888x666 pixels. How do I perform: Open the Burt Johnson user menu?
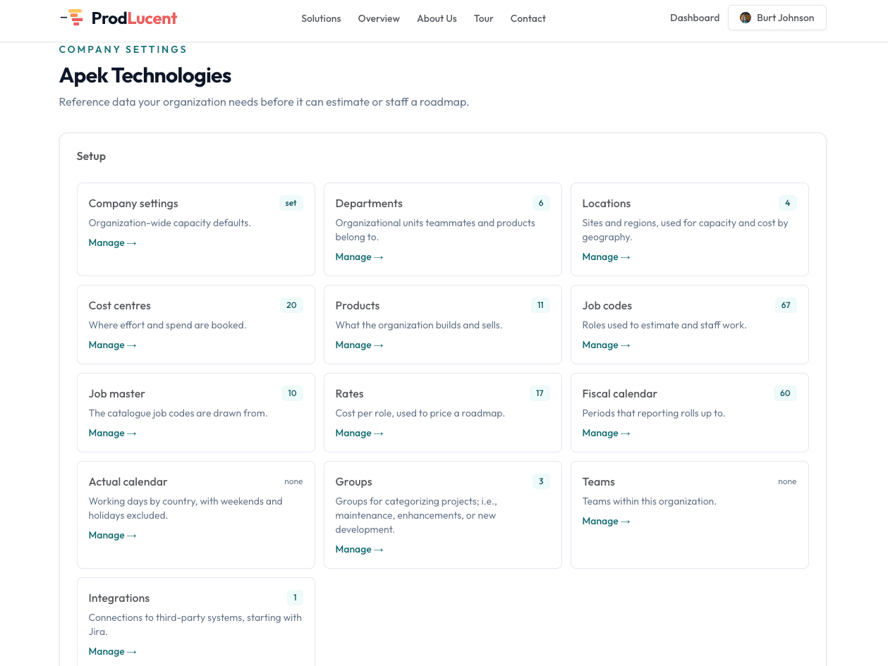point(777,18)
